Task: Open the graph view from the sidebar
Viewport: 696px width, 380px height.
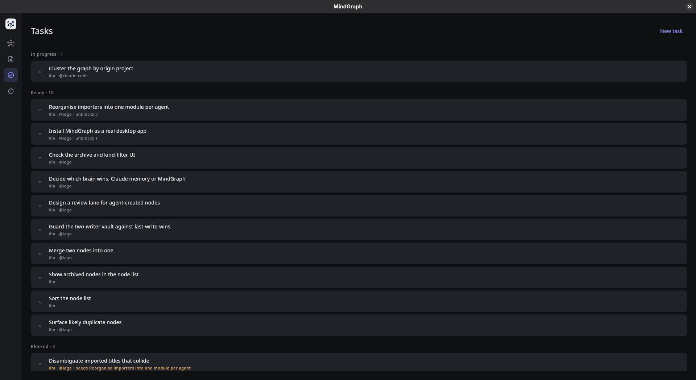Action: (x=11, y=43)
